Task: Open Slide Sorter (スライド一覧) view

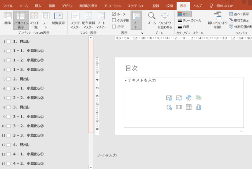Action: coord(34,20)
